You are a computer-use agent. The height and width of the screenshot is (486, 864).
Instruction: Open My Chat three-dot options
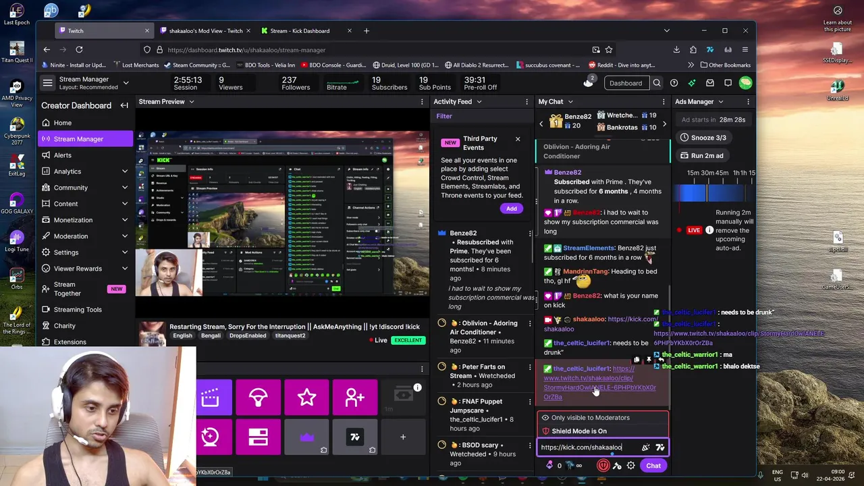point(664,102)
